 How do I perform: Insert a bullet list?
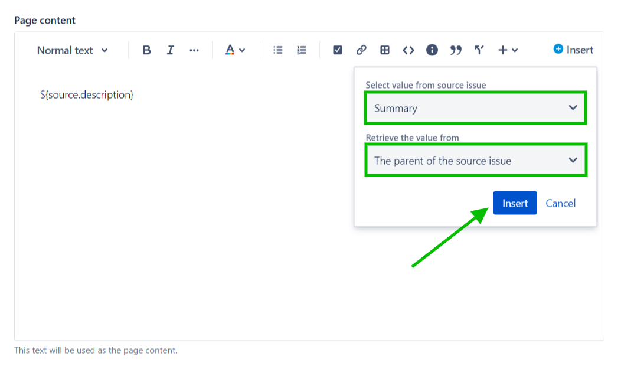(278, 50)
